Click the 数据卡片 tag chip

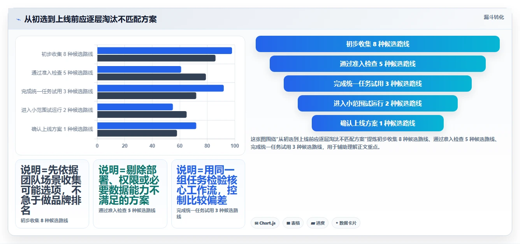point(346,223)
